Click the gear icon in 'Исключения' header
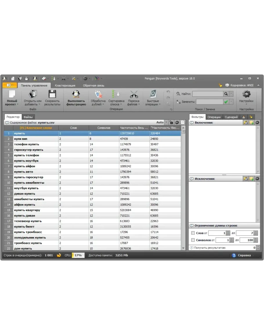 (x=257, y=179)
